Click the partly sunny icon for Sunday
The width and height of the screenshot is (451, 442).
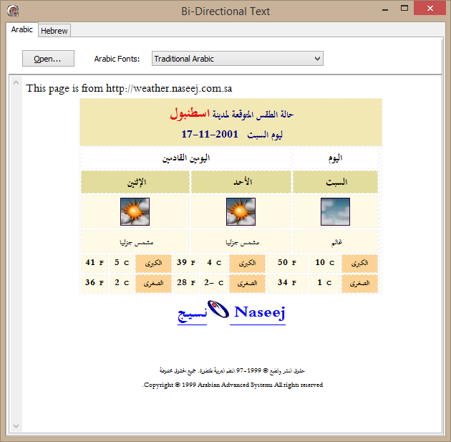(241, 212)
